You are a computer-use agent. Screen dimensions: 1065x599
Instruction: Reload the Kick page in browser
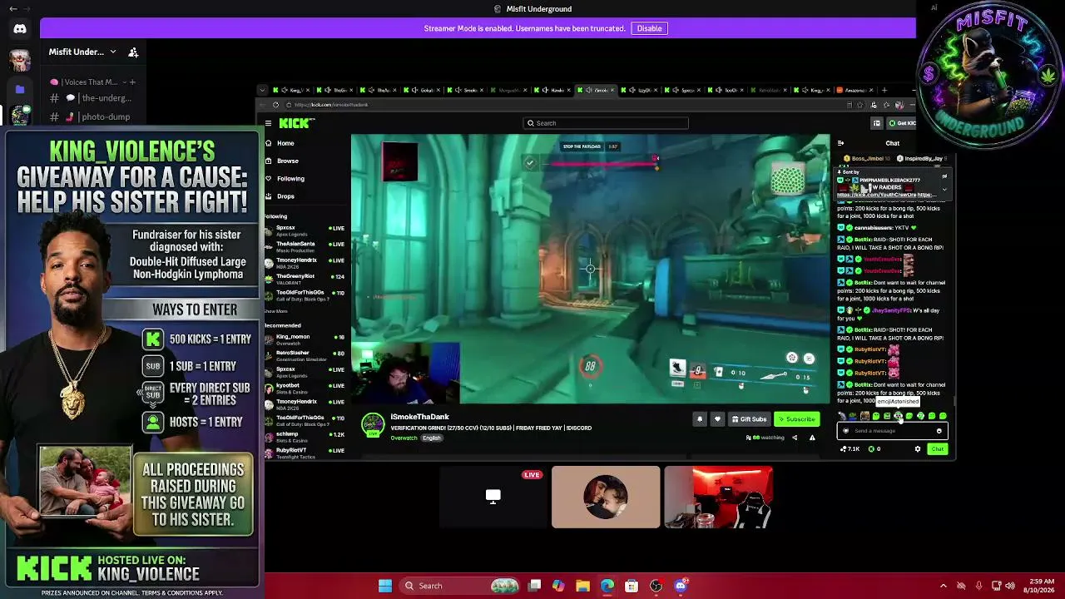click(x=275, y=105)
